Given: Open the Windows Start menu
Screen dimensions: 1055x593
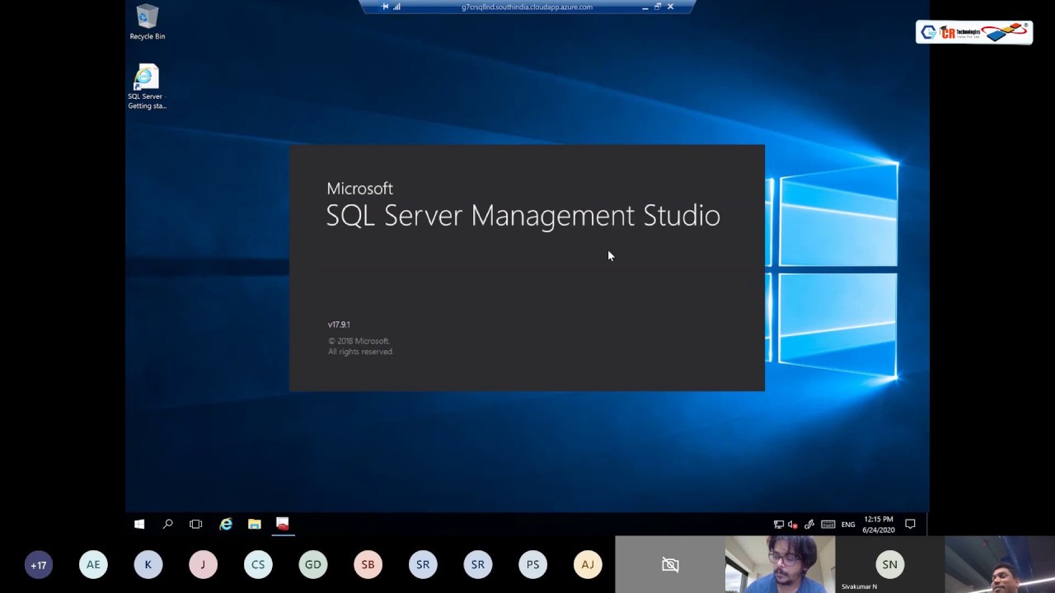Looking at the screenshot, I should click(139, 524).
